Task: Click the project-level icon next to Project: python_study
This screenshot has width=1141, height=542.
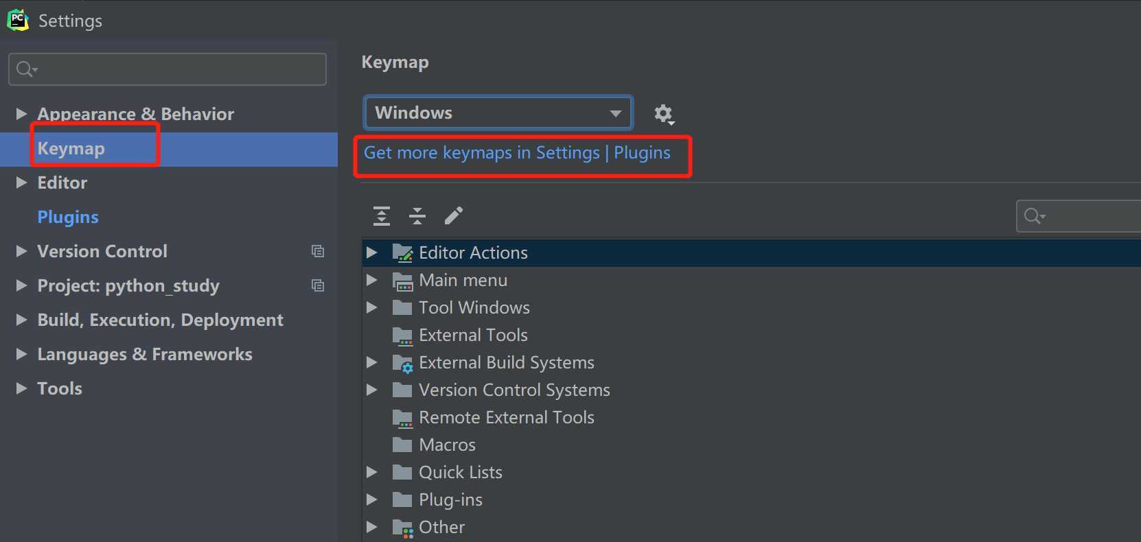Action: tap(318, 285)
